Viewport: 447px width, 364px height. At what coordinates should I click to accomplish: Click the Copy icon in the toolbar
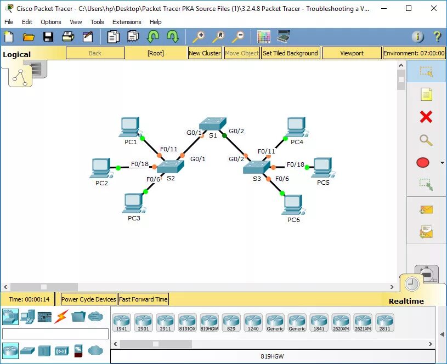(113, 37)
